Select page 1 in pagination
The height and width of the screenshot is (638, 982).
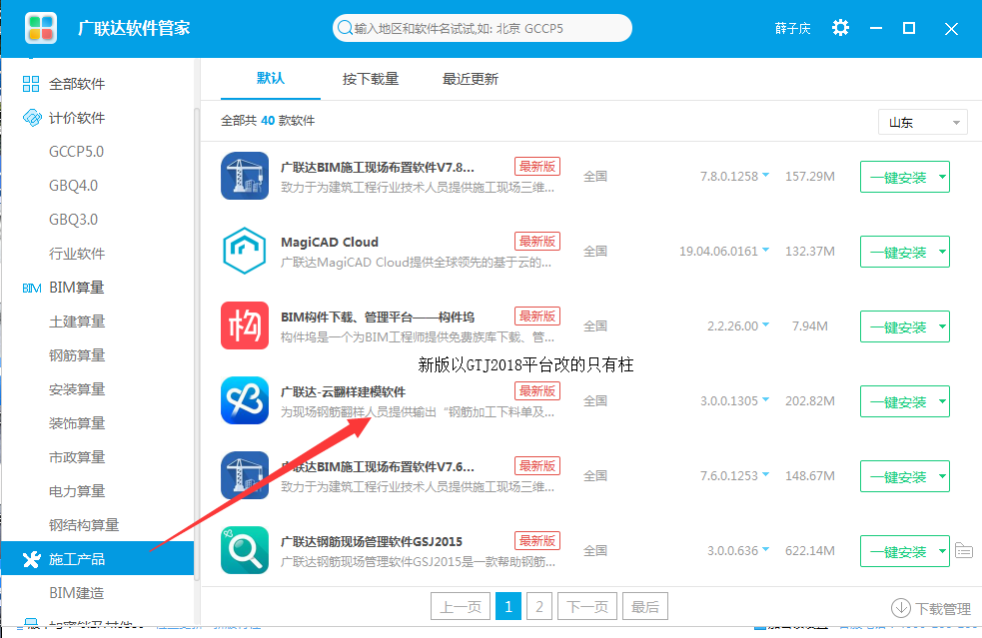[508, 607]
